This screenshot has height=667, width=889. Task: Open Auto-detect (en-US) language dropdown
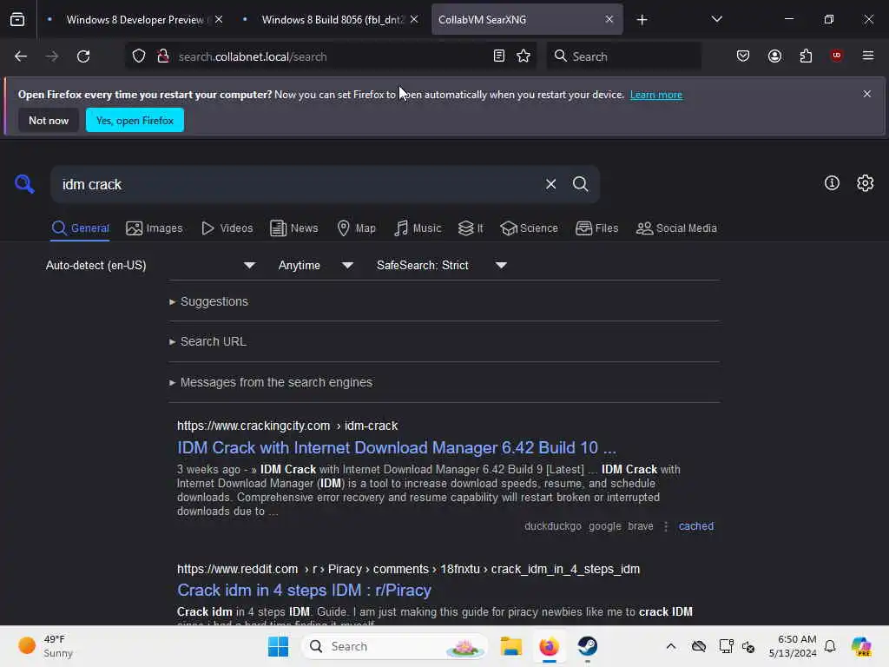coord(150,266)
